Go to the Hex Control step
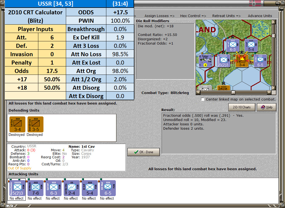 [x=193, y=16]
